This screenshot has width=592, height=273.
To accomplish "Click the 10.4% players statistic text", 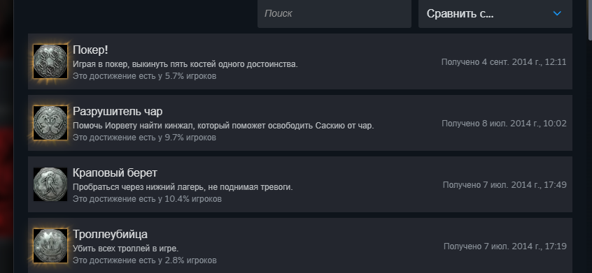I will pyautogui.click(x=147, y=198).
